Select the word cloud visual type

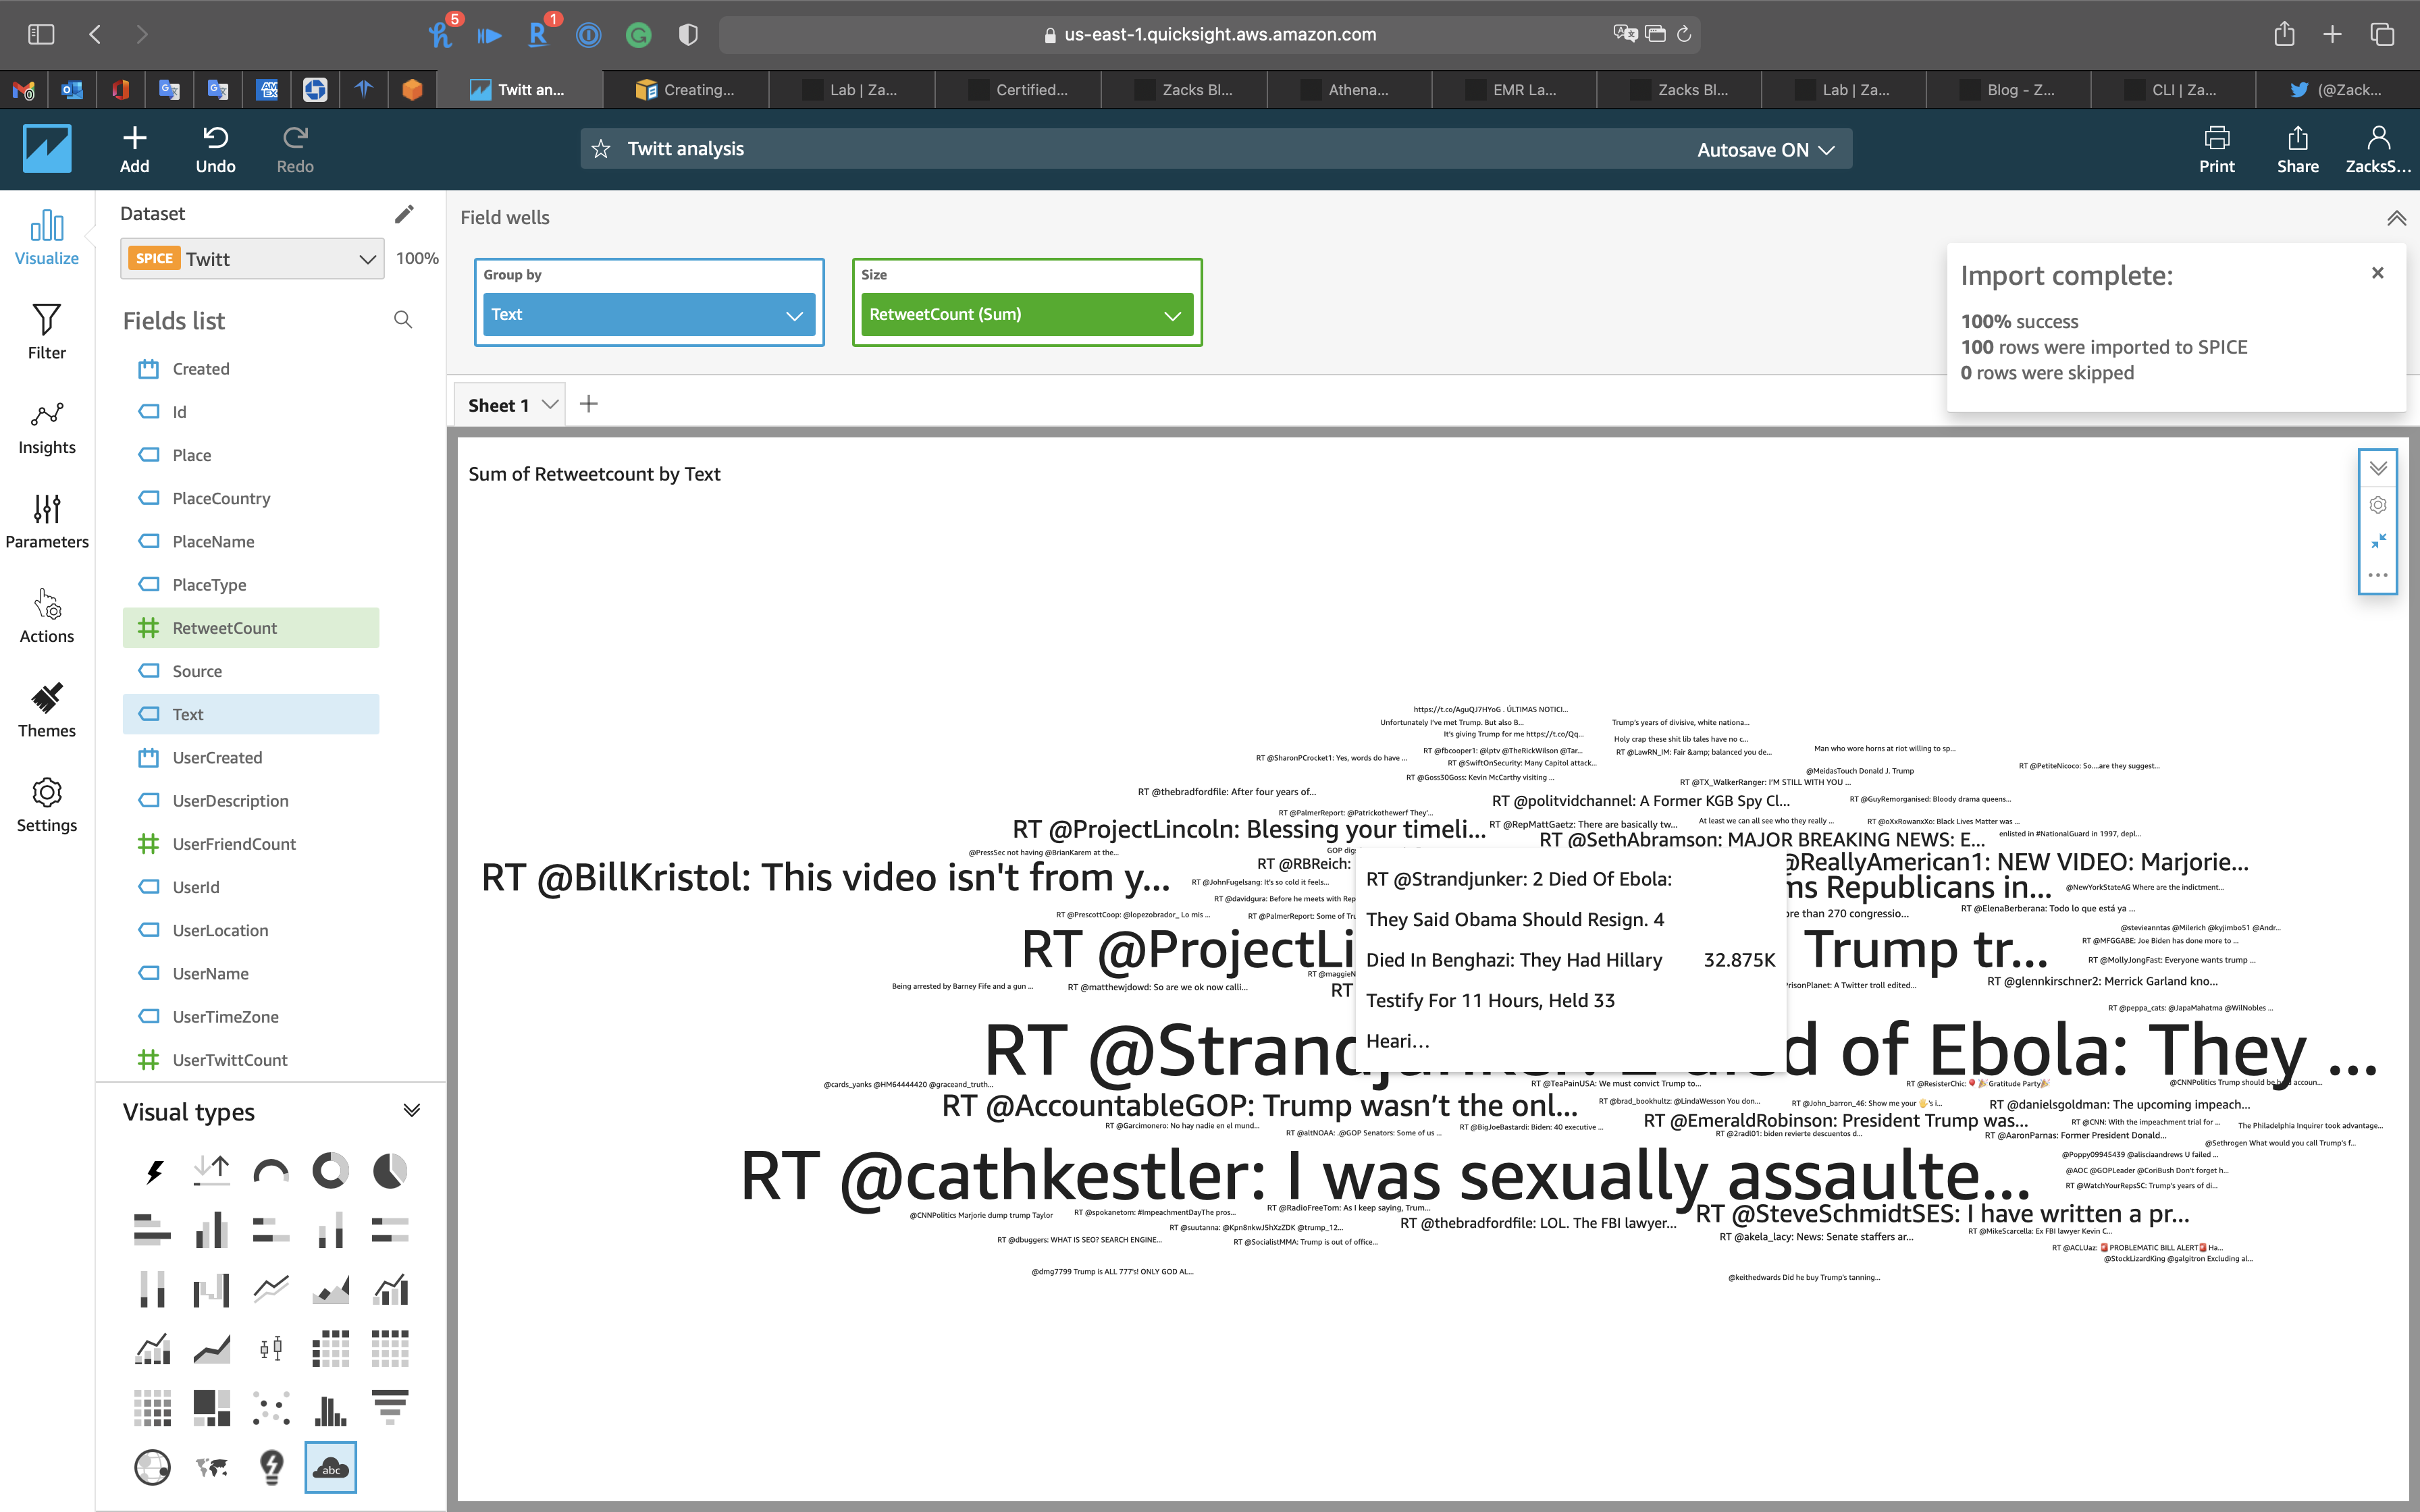point(330,1467)
